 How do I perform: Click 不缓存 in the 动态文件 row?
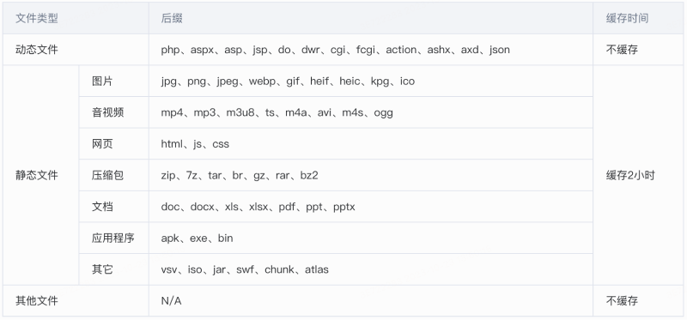coord(622,50)
